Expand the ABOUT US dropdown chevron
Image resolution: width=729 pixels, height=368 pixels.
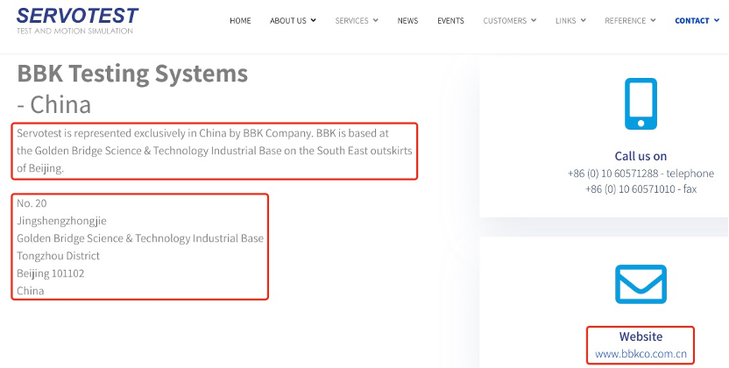(x=314, y=20)
